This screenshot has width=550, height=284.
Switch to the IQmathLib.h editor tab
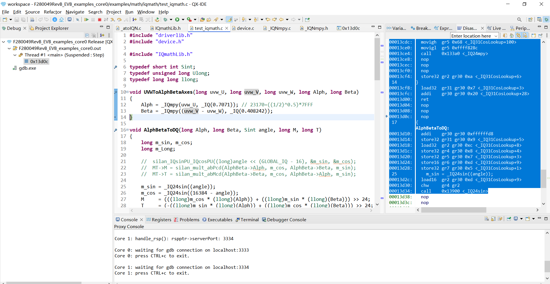(x=165, y=28)
